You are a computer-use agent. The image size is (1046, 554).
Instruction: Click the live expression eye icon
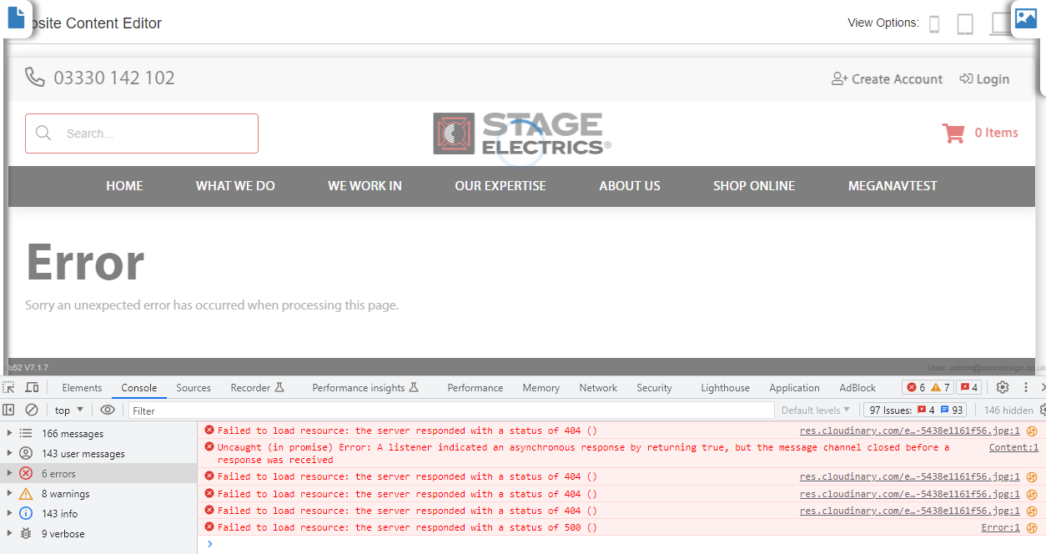pos(108,410)
